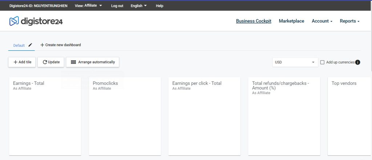The height and width of the screenshot is (160, 372).
Task: Click Log out in top bar
Action: 117,6
